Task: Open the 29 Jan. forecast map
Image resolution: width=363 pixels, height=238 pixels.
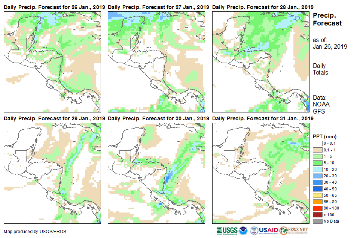Action: tap(52, 173)
